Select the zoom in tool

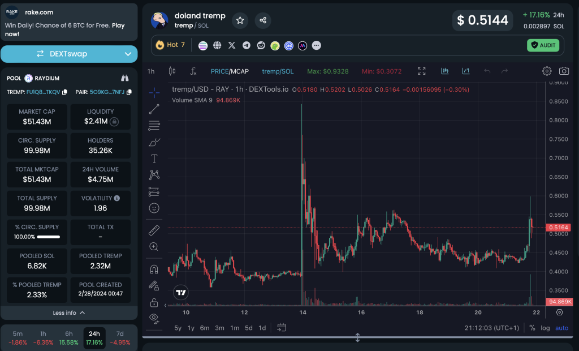coord(154,247)
